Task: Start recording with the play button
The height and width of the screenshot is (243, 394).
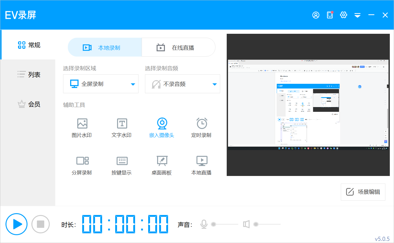Action: point(16,224)
